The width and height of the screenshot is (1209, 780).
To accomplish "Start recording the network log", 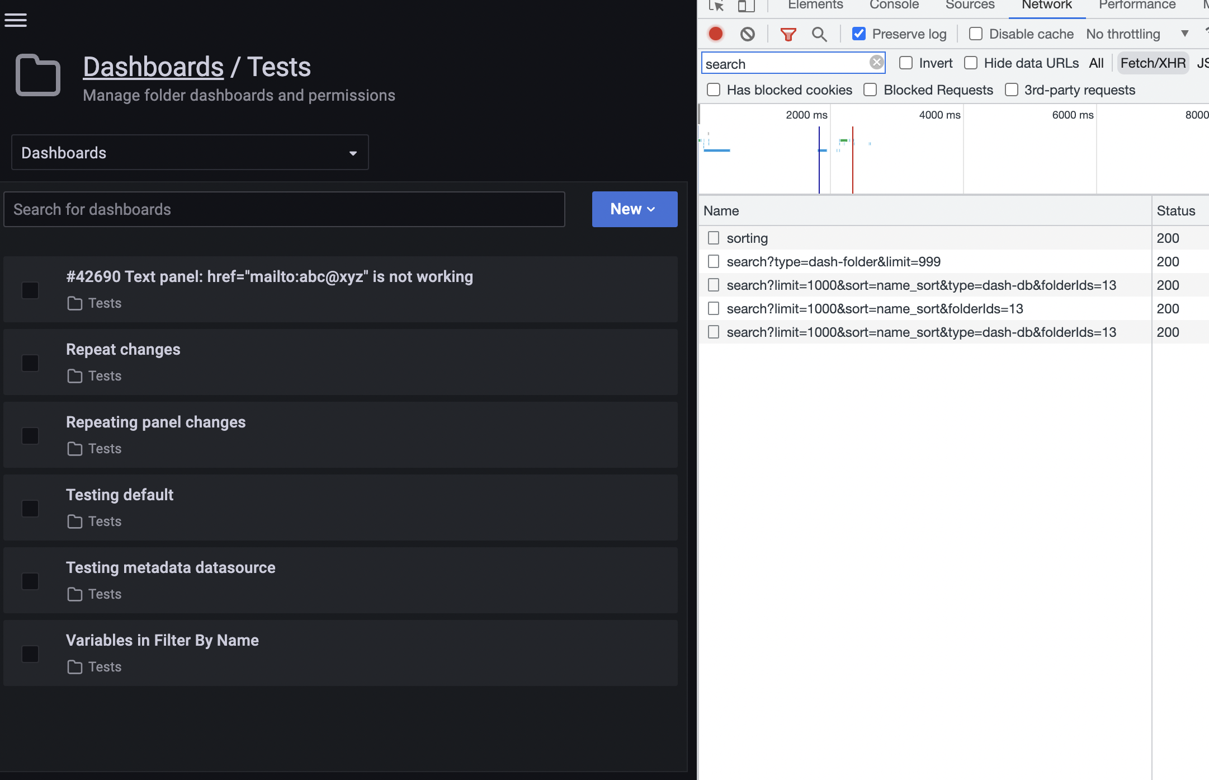I will click(715, 34).
